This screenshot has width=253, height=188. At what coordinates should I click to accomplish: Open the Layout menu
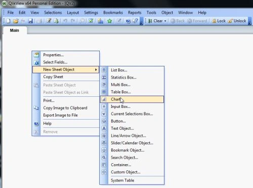pyautogui.click(x=73, y=13)
